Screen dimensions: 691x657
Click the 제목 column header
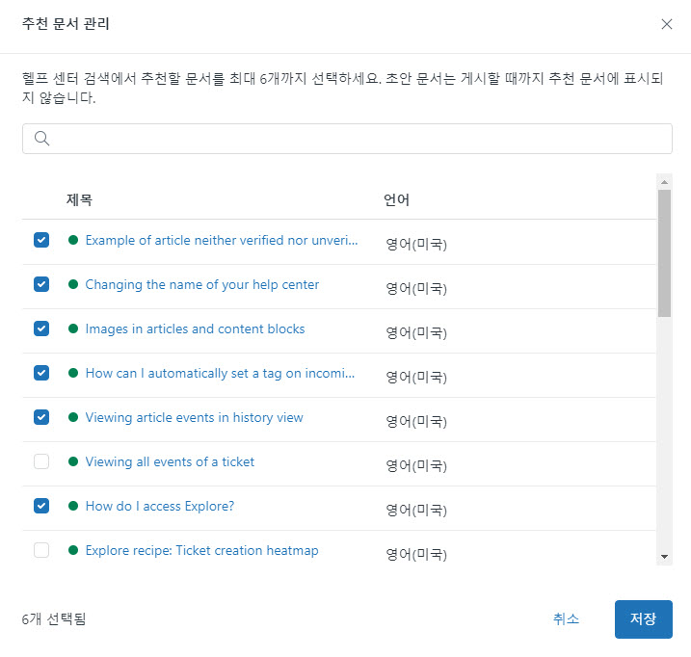coord(79,199)
